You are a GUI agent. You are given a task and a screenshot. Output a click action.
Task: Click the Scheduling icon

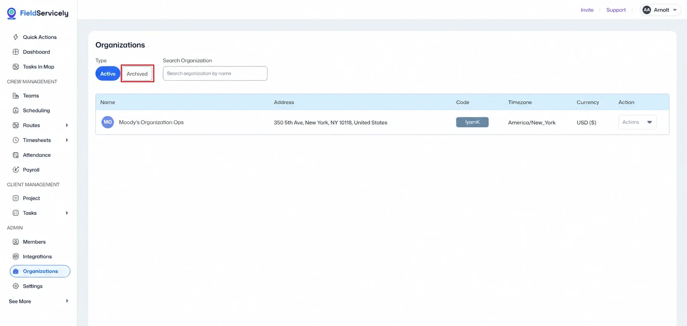[15, 110]
